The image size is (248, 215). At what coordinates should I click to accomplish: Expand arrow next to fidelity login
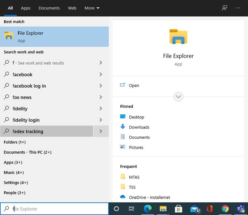101,120
